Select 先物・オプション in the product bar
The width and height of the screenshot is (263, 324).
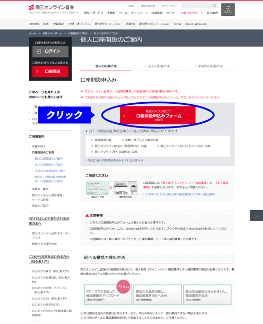[79, 24]
